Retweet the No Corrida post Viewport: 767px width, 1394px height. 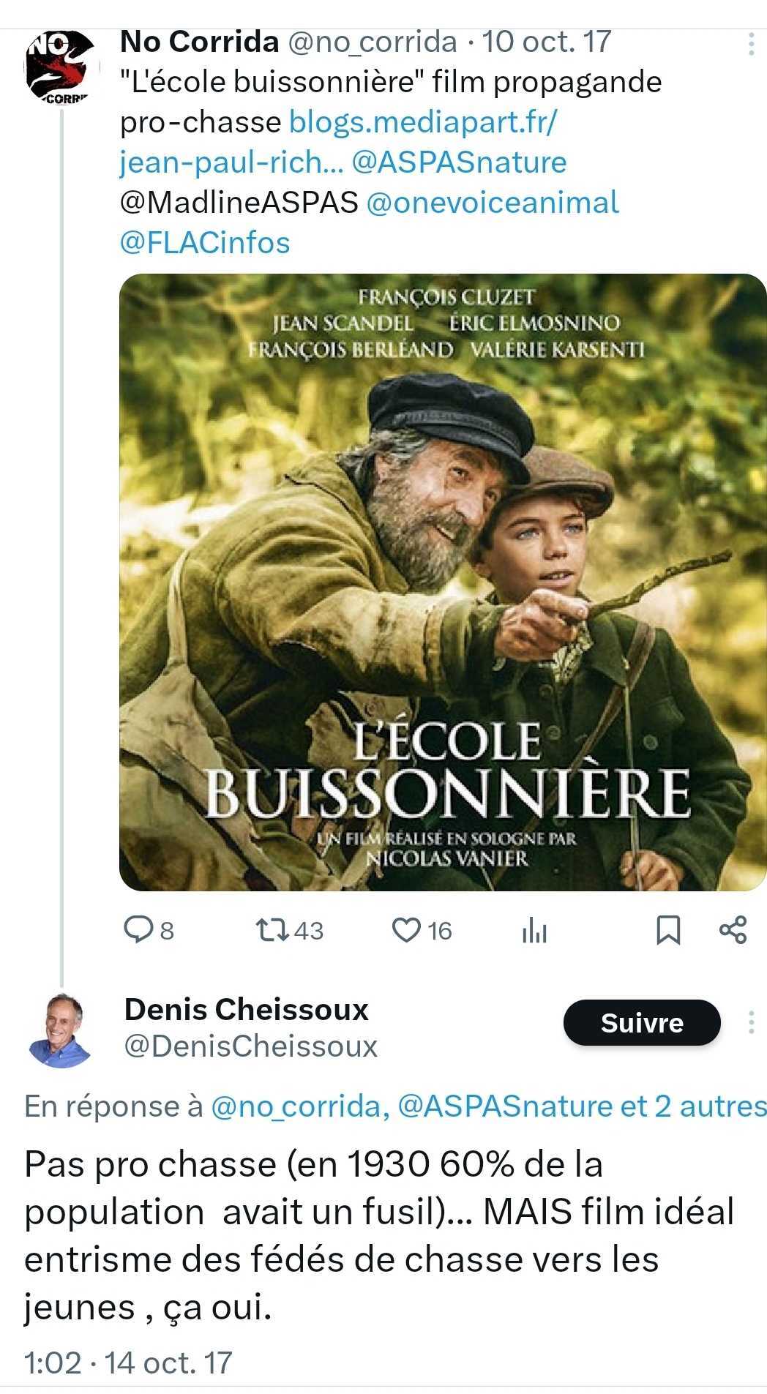[x=272, y=929]
